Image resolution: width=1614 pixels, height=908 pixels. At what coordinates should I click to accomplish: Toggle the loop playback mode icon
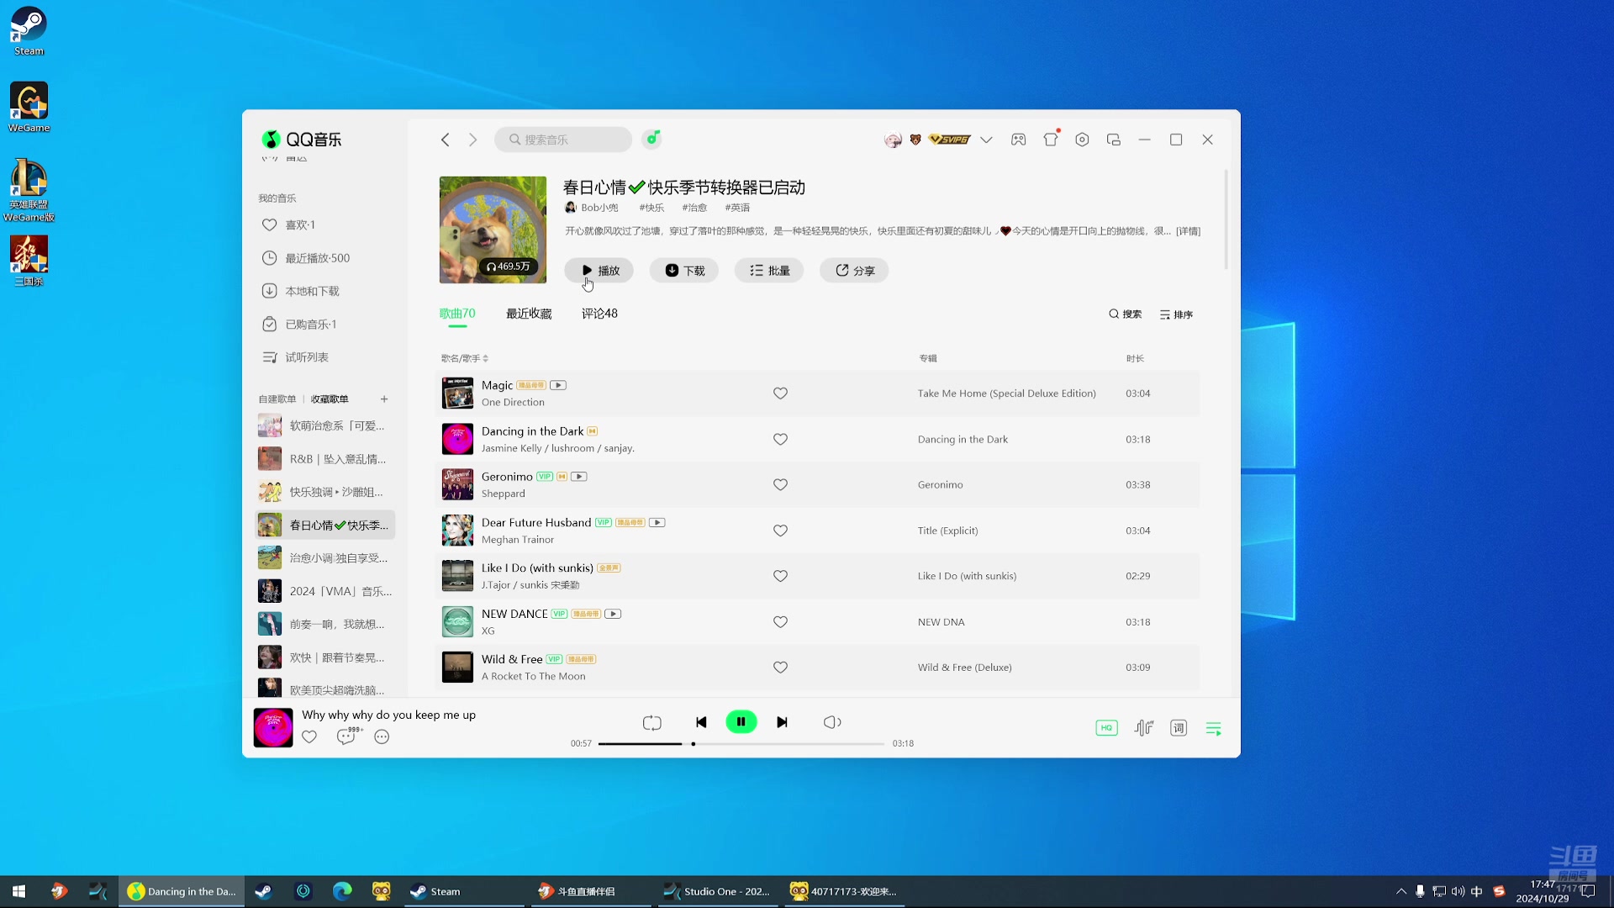652,722
